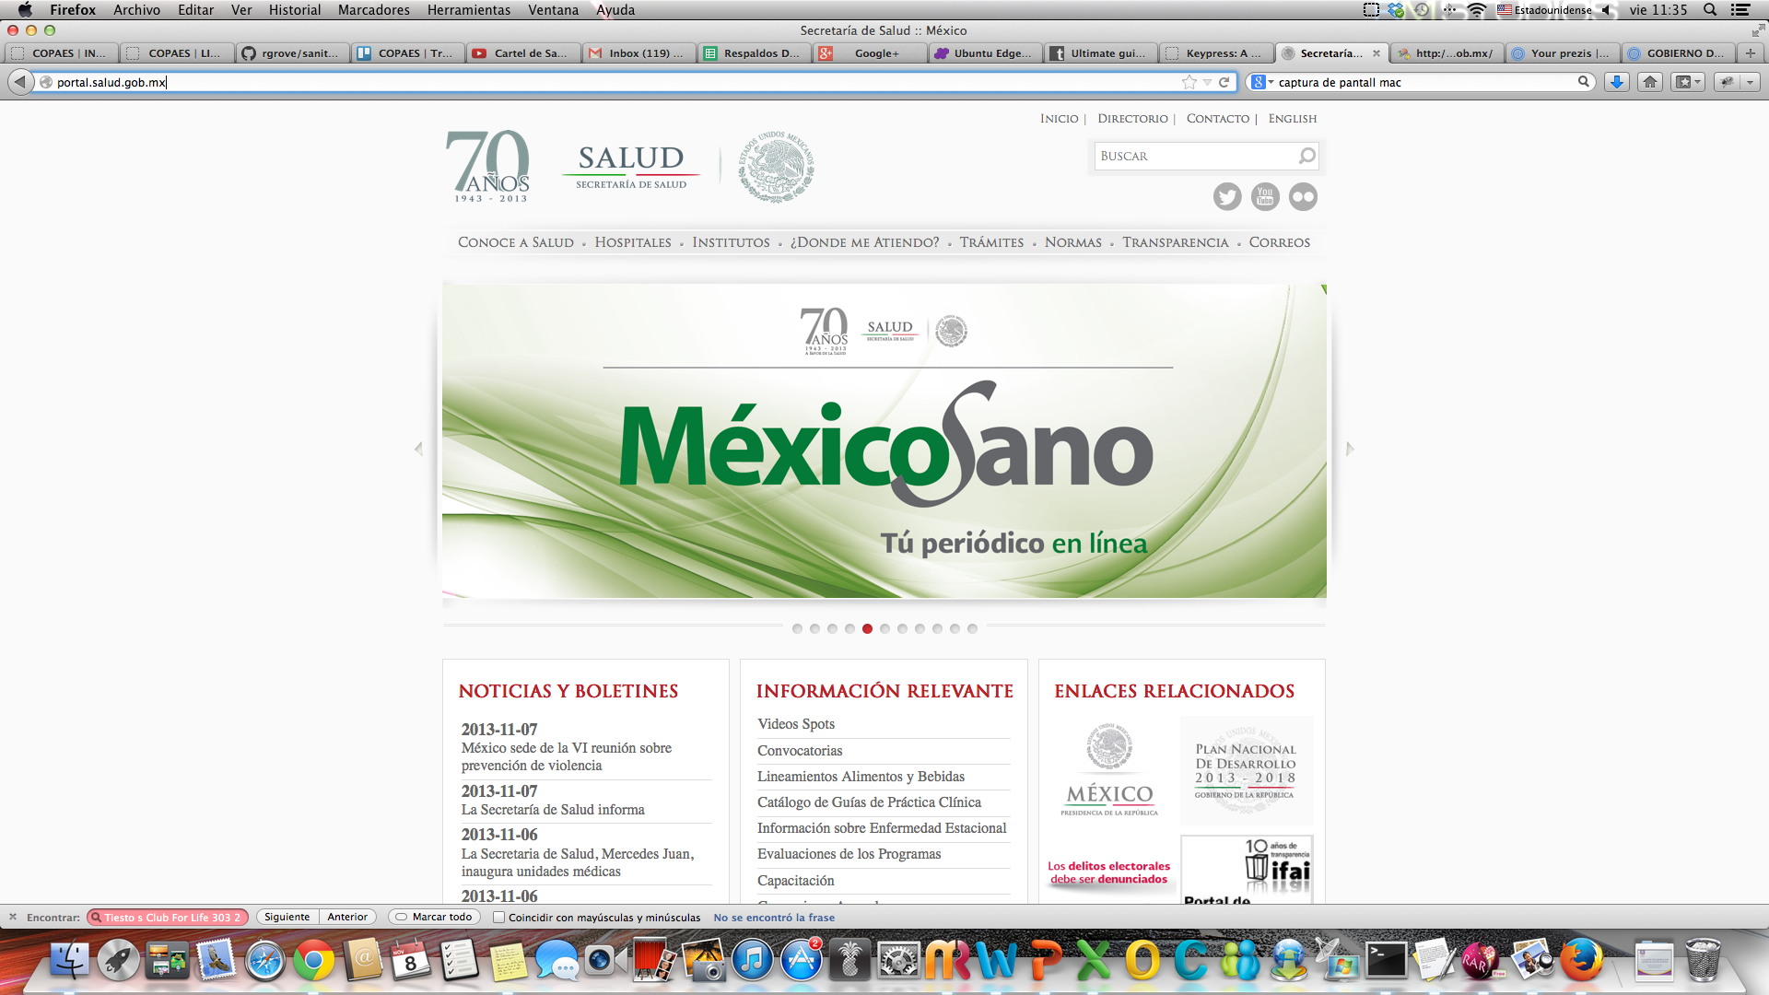Screen dimensions: 1769x995
Task: Open the bookmarks menu button in toolbar
Action: coord(1688,82)
